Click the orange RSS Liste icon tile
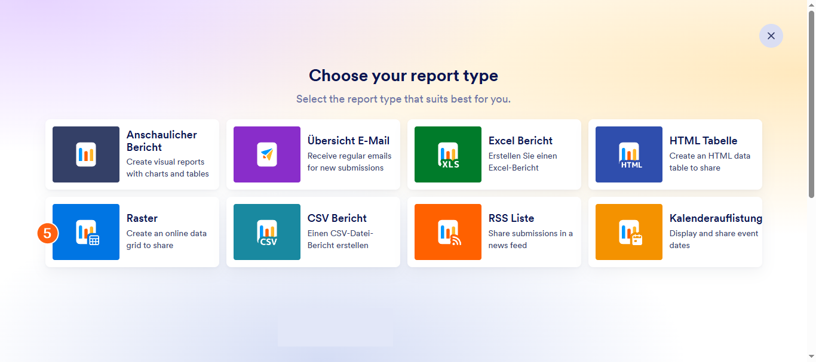816x362 pixels. pyautogui.click(x=448, y=232)
